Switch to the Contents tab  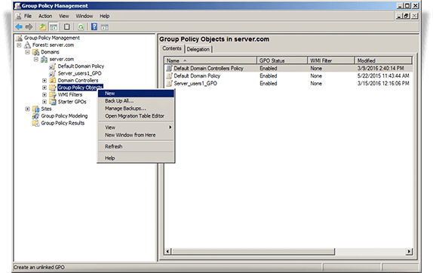tap(172, 48)
